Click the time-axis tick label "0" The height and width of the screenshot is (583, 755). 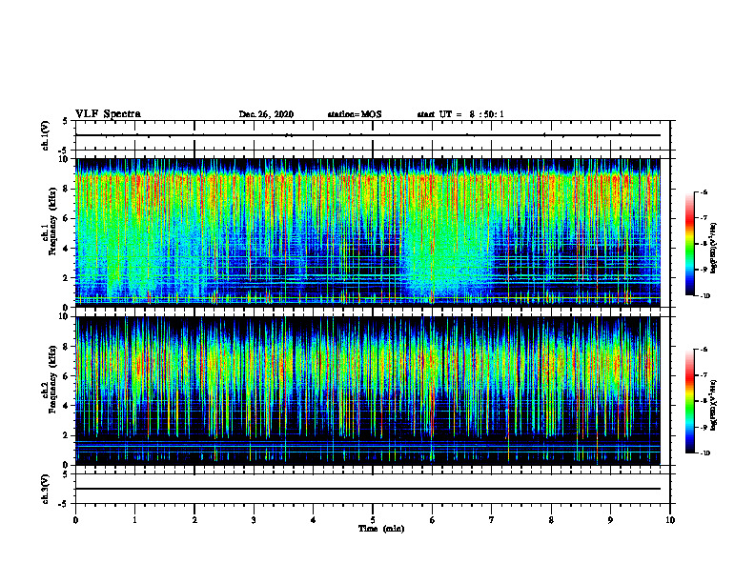(x=75, y=520)
